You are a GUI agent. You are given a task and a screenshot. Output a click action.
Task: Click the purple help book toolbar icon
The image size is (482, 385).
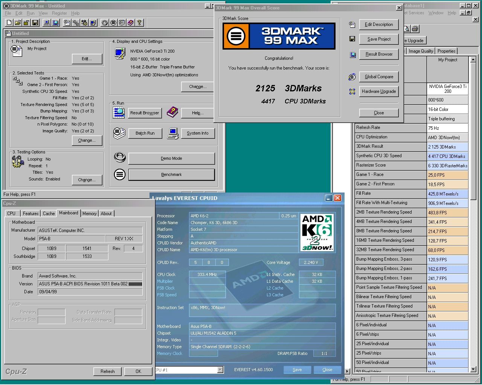pyautogui.click(x=131, y=23)
